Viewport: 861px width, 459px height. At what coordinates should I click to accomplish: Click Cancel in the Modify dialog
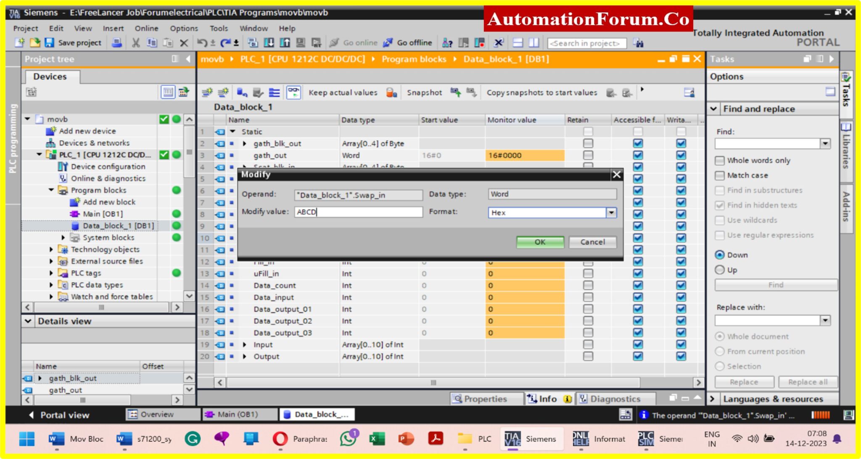[592, 242]
